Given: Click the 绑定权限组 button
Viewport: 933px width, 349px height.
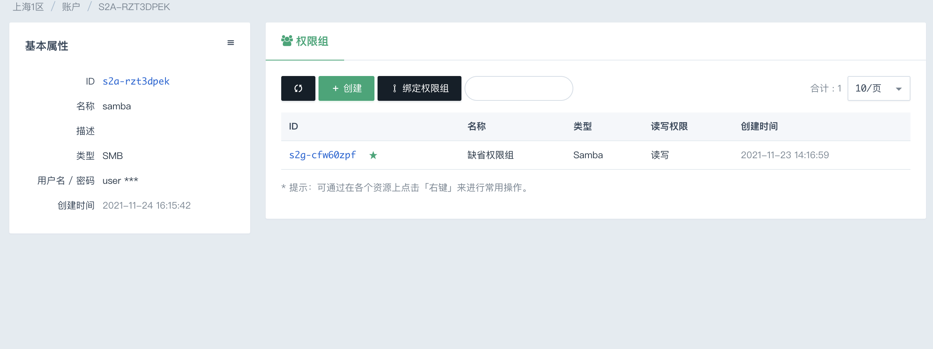Looking at the screenshot, I should [419, 88].
